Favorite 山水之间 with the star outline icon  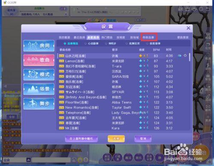(x=185, y=55)
